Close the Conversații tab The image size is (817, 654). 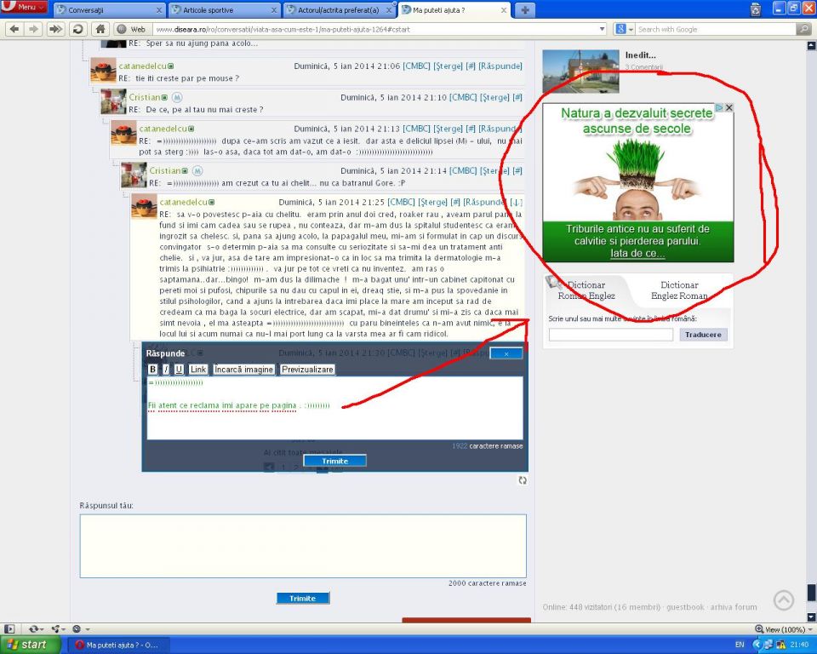click(159, 10)
